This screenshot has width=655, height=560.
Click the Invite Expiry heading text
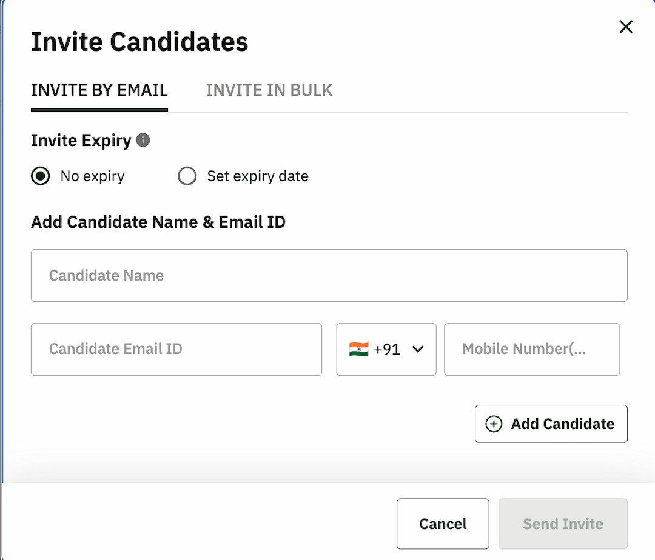(x=81, y=141)
